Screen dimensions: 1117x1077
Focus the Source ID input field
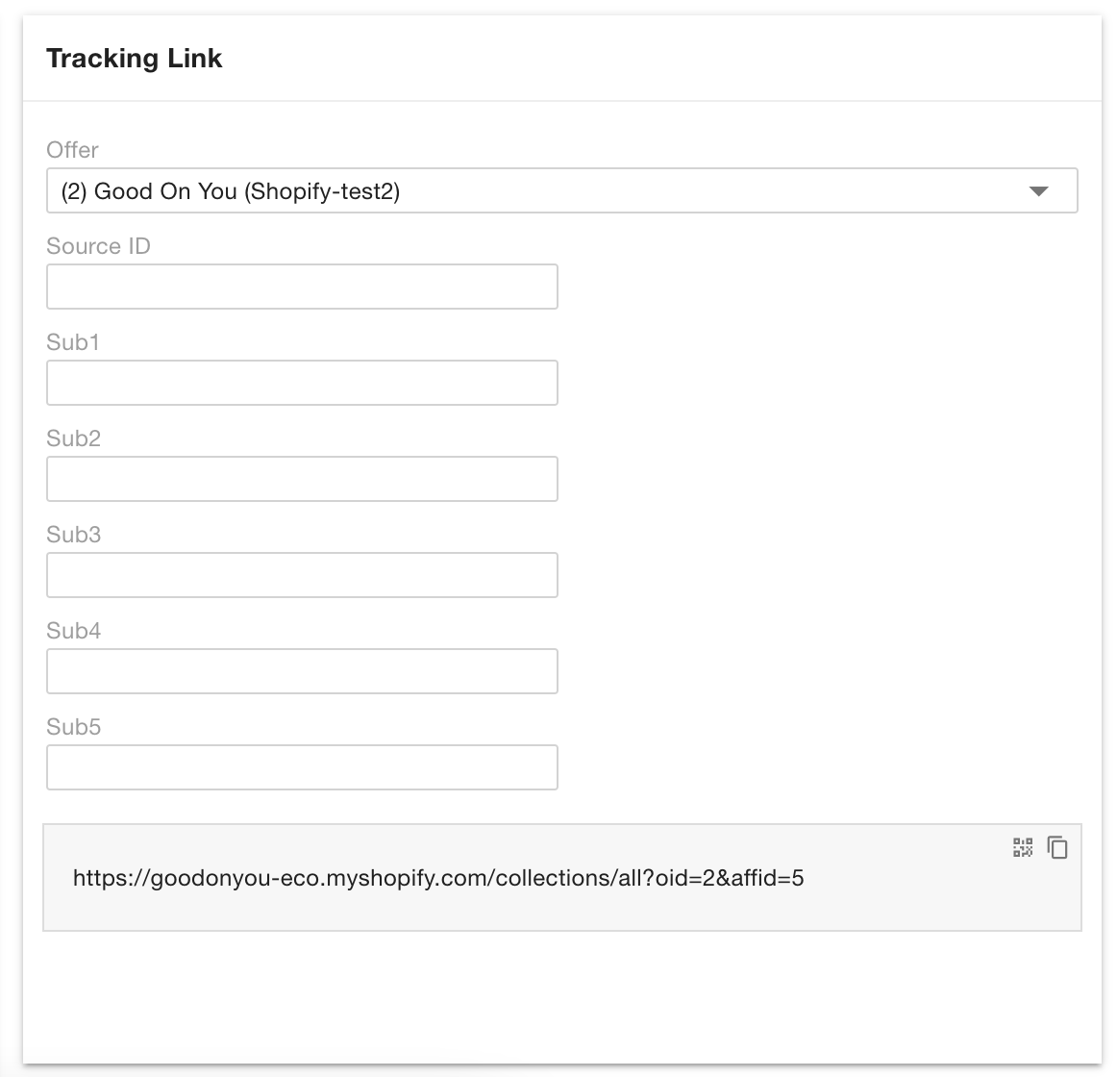(x=302, y=287)
